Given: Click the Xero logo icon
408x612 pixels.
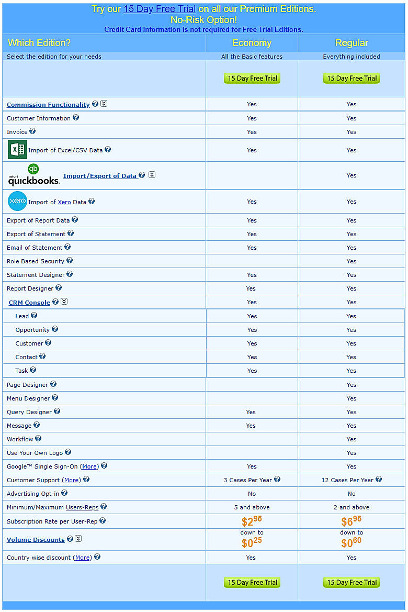Looking at the screenshot, I should pos(18,201).
